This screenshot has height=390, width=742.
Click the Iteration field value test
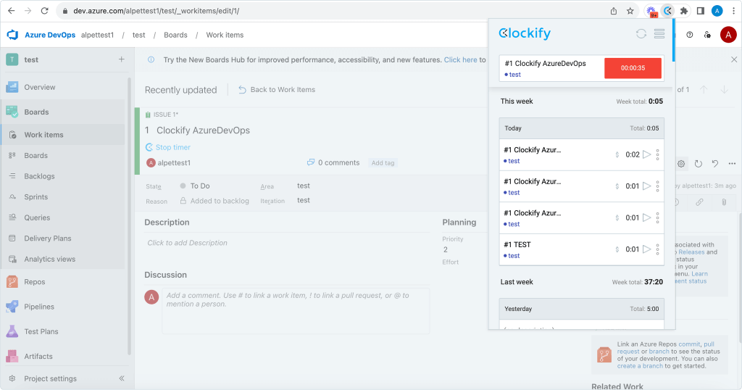[304, 200]
